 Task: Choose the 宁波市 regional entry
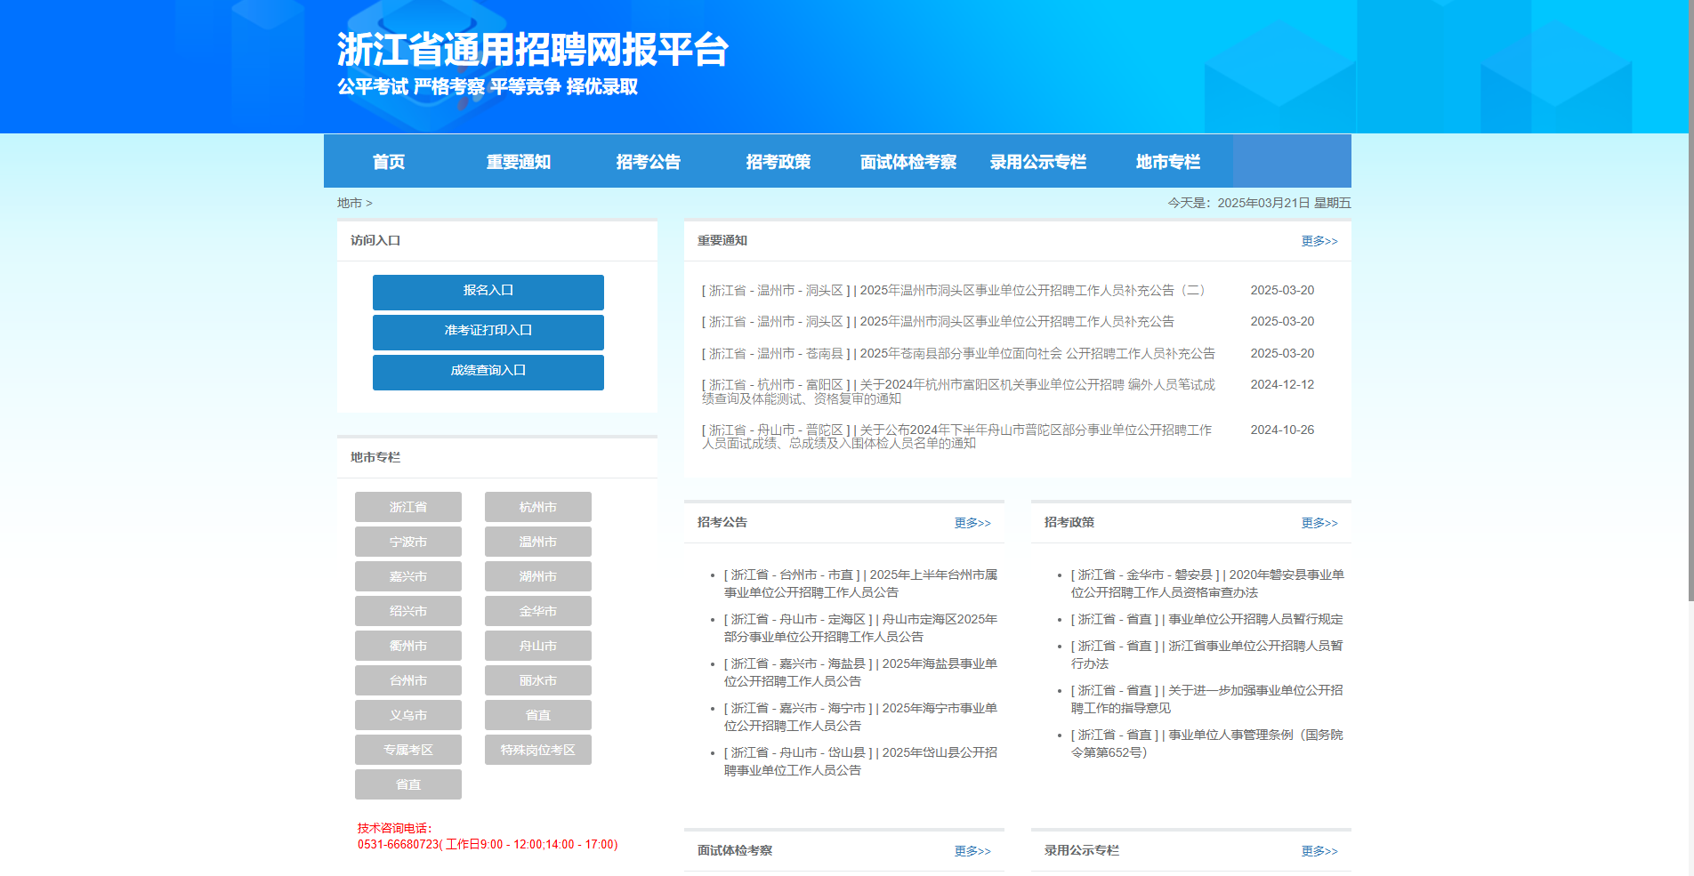point(407,541)
